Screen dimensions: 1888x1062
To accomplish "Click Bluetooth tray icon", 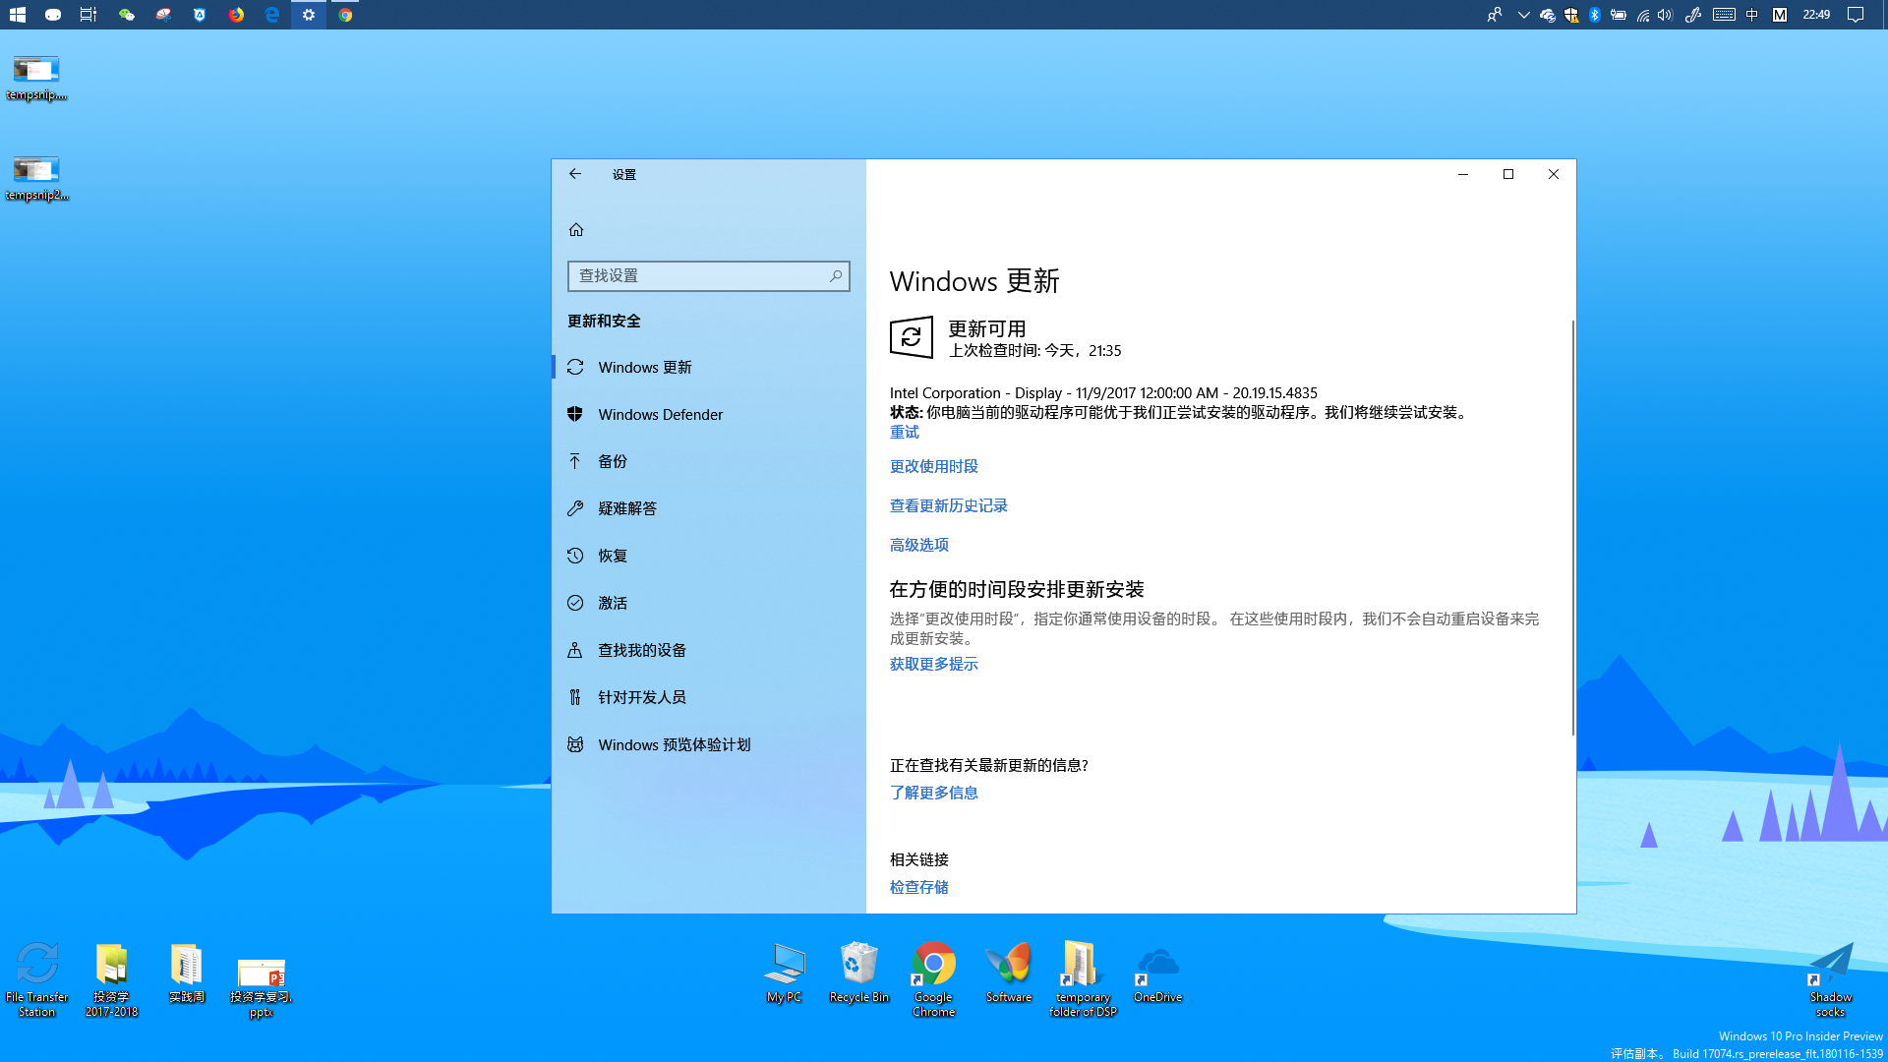I will click(x=1595, y=15).
